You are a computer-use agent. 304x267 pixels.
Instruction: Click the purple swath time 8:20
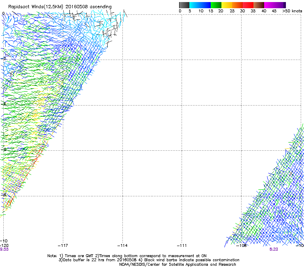274,249
